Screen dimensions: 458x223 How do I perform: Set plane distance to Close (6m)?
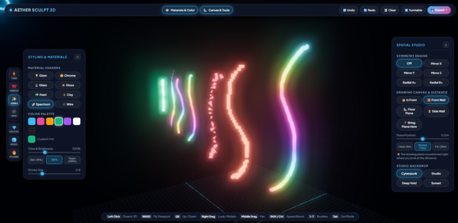point(405,146)
